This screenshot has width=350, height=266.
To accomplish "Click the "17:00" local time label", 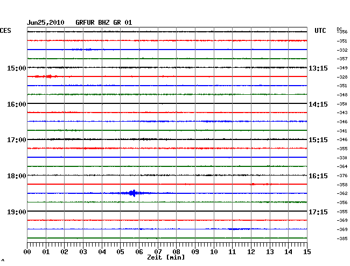I will point(17,140).
